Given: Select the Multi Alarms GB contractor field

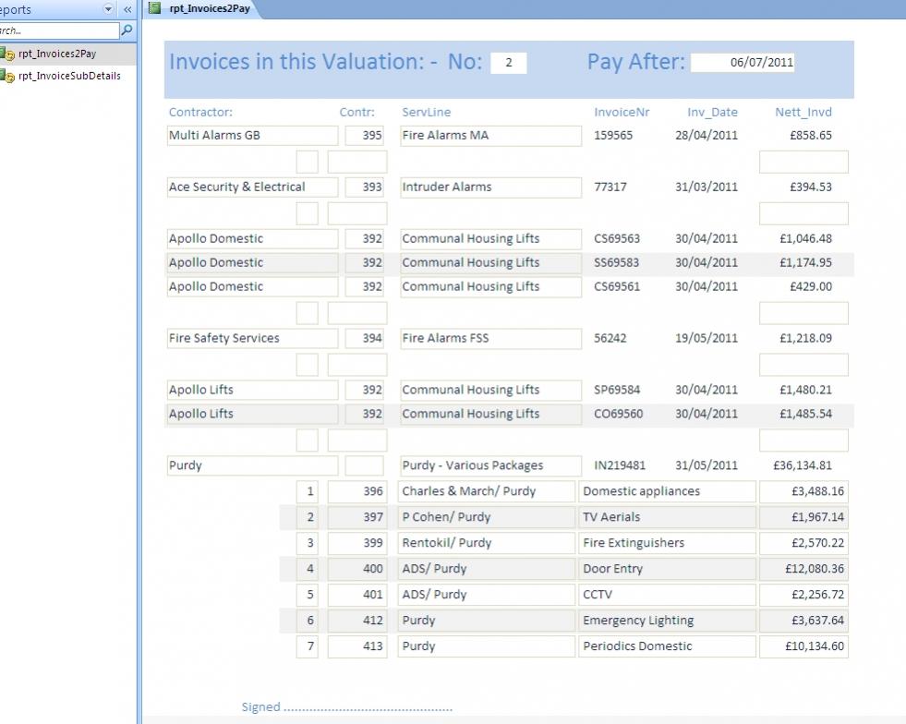Looking at the screenshot, I should 252,135.
